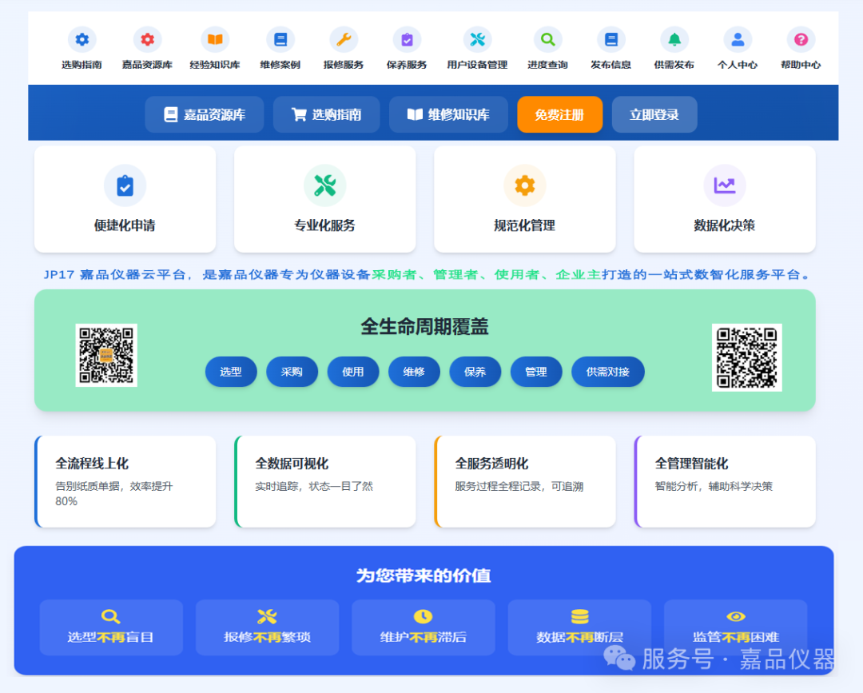Click the book icon in 嘉品资源库 button
Screen dimensions: 863x693
click(171, 114)
